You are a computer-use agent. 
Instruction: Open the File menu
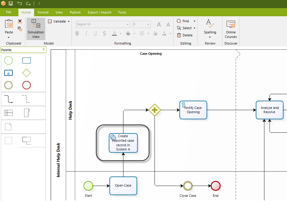pos(9,12)
